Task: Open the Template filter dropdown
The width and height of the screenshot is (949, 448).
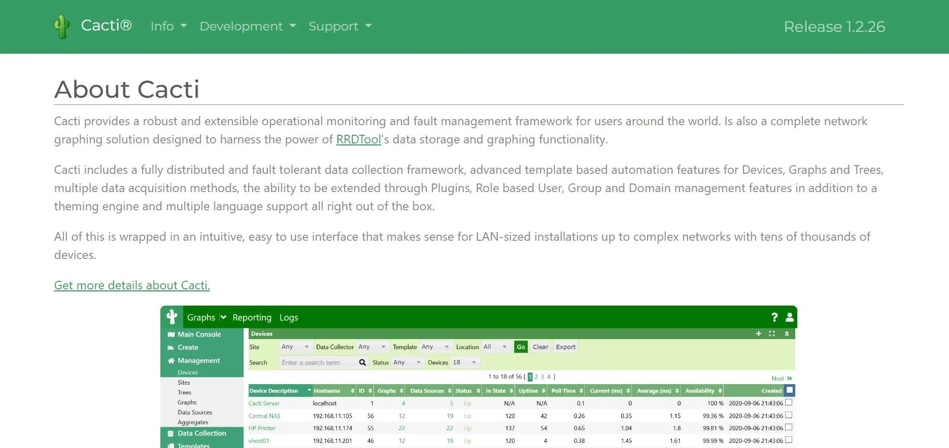Action: point(435,347)
